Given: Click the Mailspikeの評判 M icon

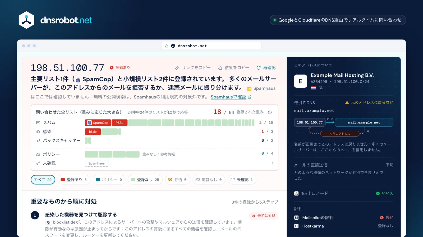Looking at the screenshot, I should [296, 218].
